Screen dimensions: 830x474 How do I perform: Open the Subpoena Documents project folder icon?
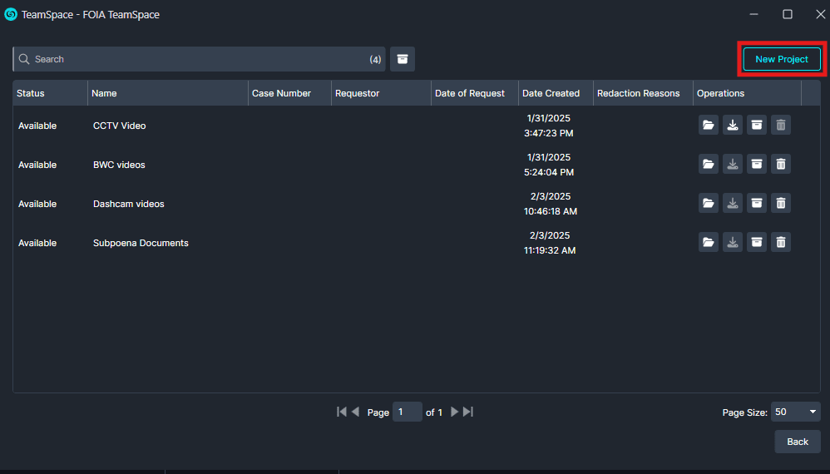coord(709,243)
